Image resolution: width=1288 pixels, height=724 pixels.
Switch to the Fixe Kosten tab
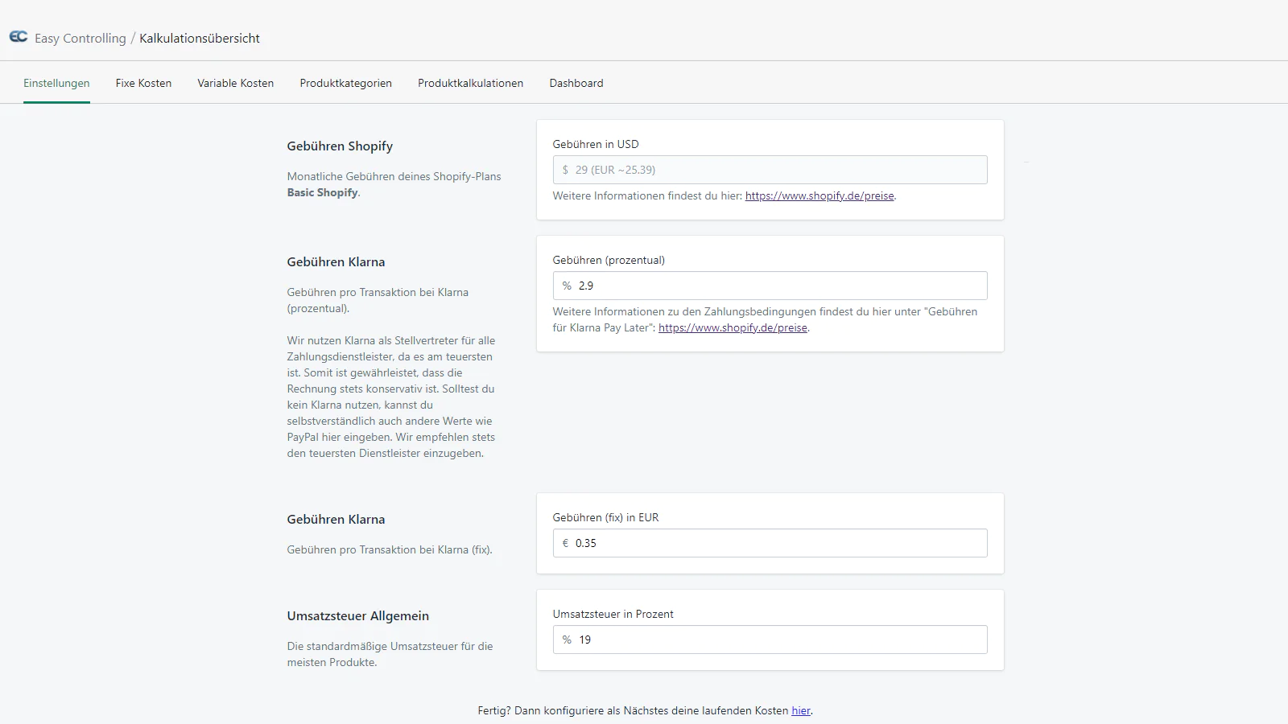point(143,83)
